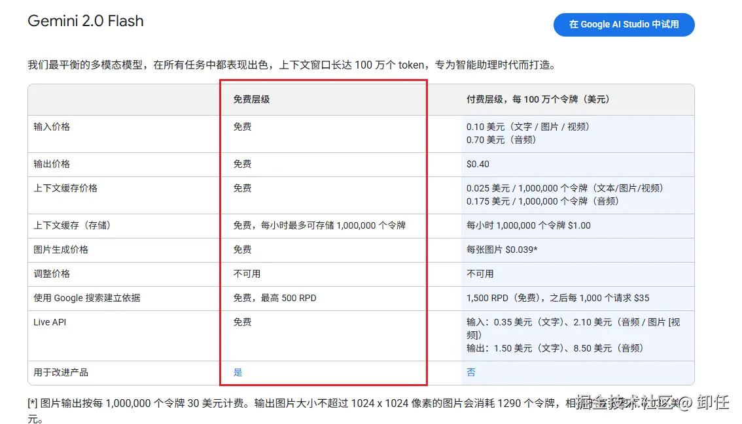Click 免费 in the 输出价格 row
Image resolution: width=742 pixels, height=424 pixels.
(242, 164)
